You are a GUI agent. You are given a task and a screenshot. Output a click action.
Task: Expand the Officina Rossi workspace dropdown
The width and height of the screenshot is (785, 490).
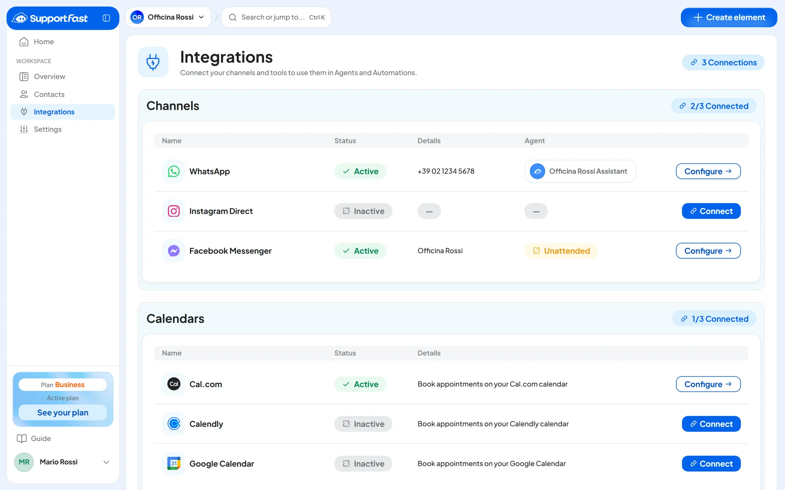click(x=168, y=17)
